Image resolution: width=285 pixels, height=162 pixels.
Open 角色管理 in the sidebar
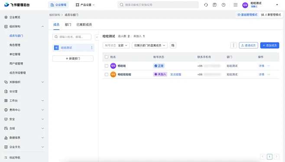(x=15, y=45)
